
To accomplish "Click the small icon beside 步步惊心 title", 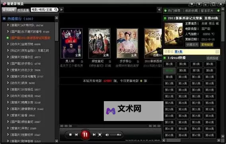I will [138, 61].
